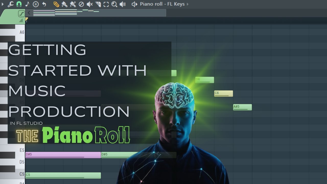Select the A#5 note
The height and width of the screenshot is (184, 327).
(x=242, y=107)
